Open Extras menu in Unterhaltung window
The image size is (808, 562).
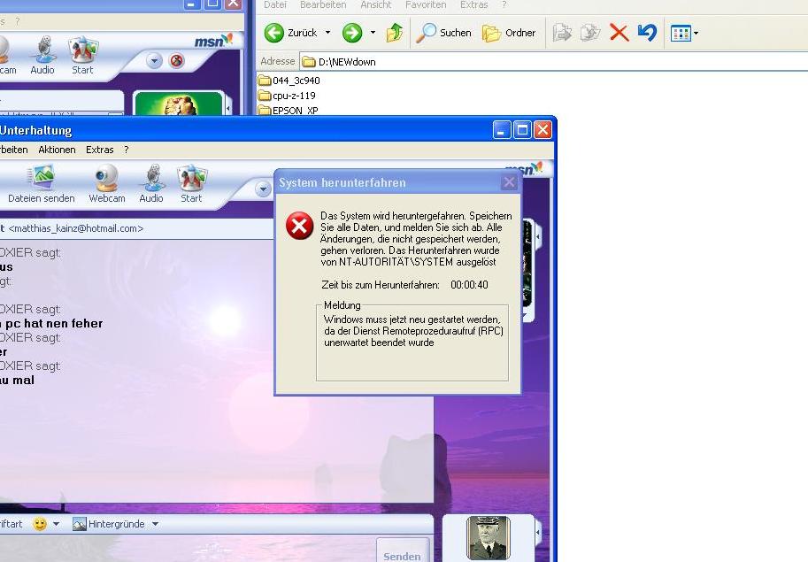pyautogui.click(x=99, y=150)
